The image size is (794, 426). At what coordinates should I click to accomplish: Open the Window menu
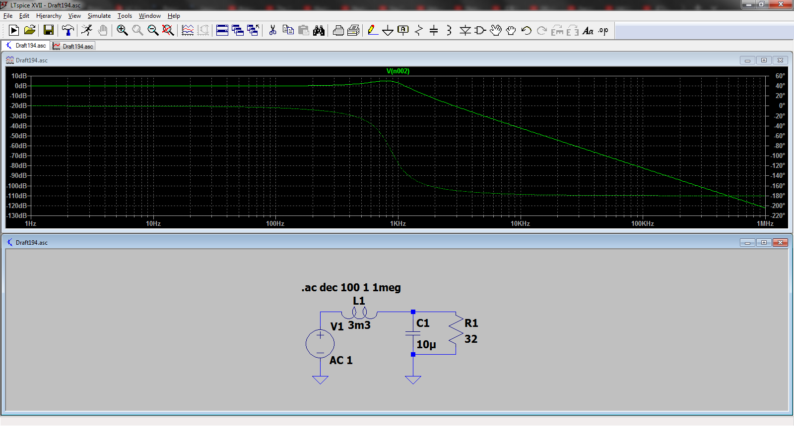(150, 16)
